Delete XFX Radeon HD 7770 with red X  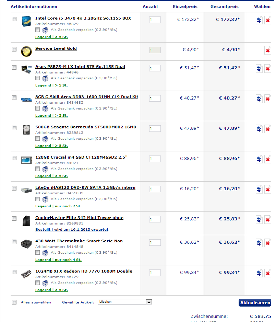click(x=267, y=273)
